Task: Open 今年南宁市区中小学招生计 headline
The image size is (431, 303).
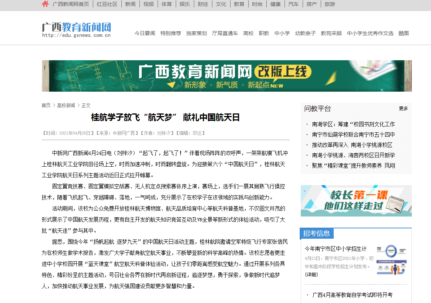Action: click(336, 249)
